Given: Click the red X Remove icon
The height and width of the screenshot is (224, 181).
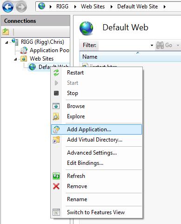Looking at the screenshot, I should coord(56,186).
